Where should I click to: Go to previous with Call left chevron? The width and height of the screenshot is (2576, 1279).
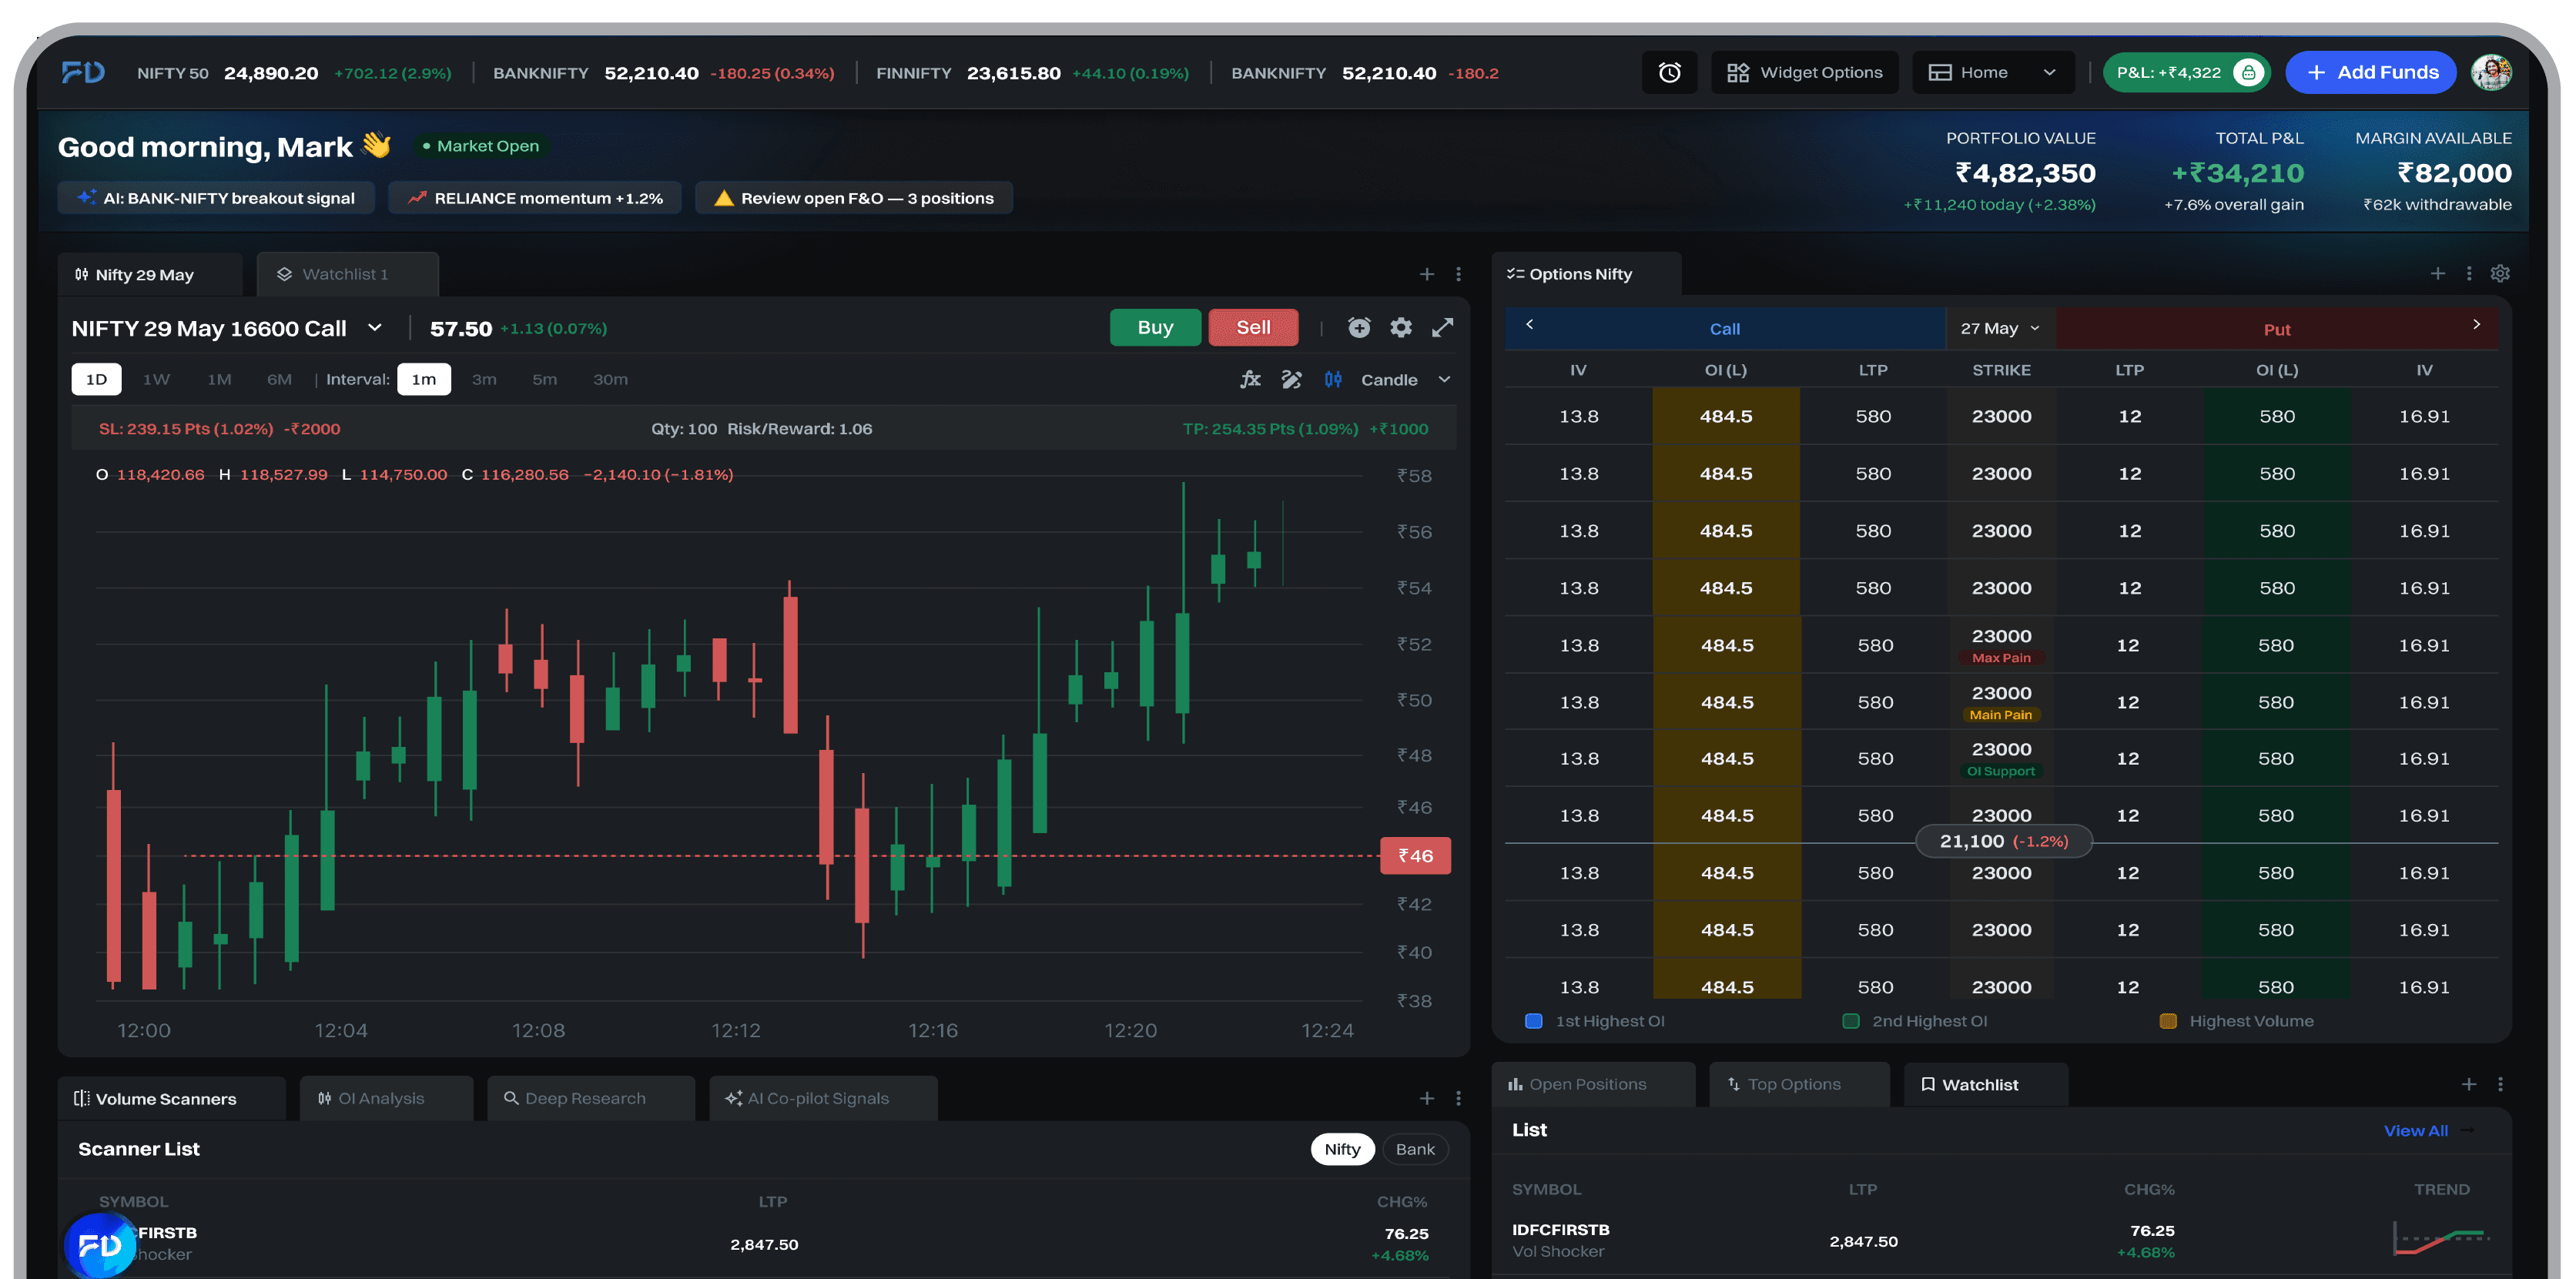1529,324
